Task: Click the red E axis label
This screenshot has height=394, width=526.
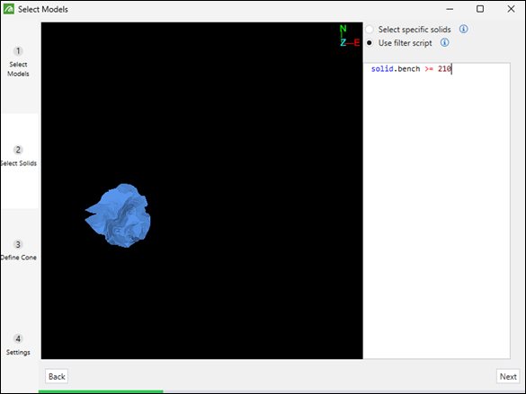Action: click(x=357, y=42)
